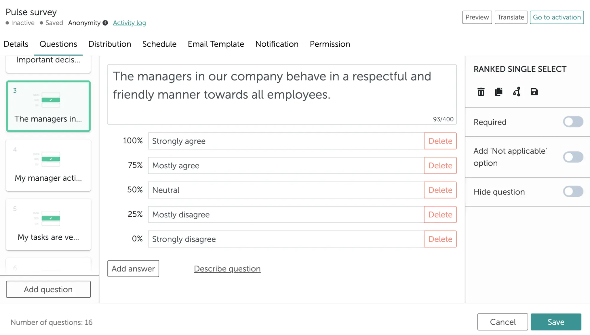Open the Permission settings
Viewport: 590px width, 335px height.
pyautogui.click(x=330, y=44)
